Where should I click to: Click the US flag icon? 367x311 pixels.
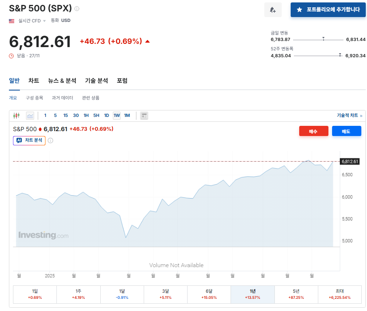tap(11, 21)
